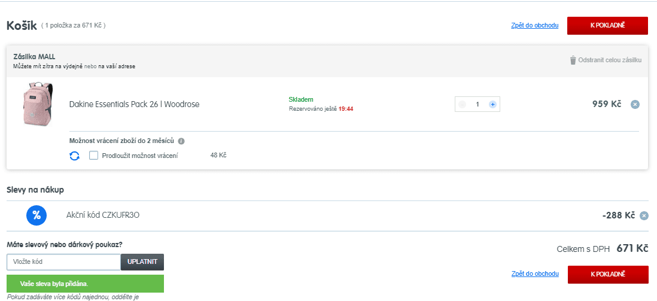Click Odstranit celou zásilku text

point(610,60)
